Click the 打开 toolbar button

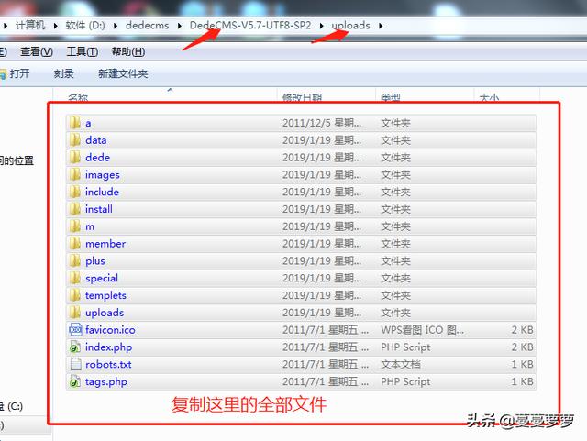(15, 73)
